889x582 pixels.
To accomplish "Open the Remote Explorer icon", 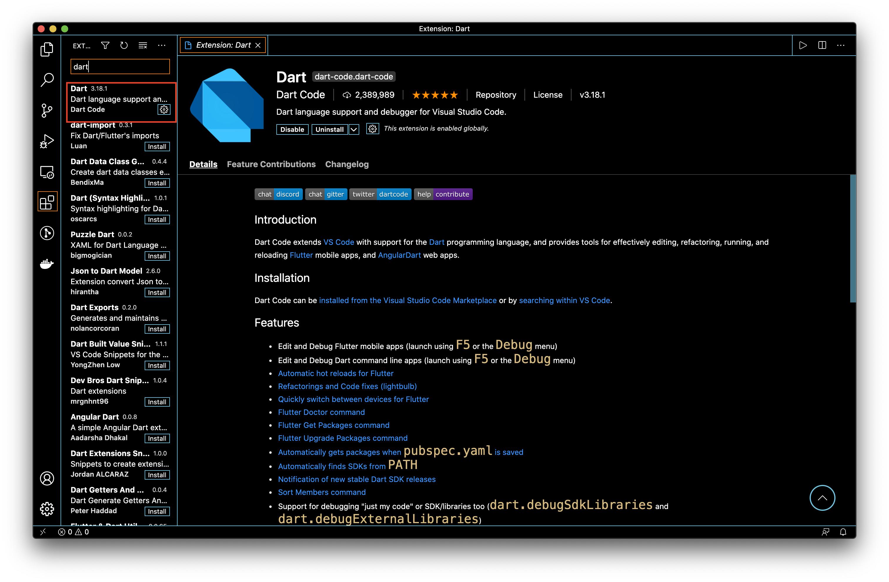I will pyautogui.click(x=47, y=172).
